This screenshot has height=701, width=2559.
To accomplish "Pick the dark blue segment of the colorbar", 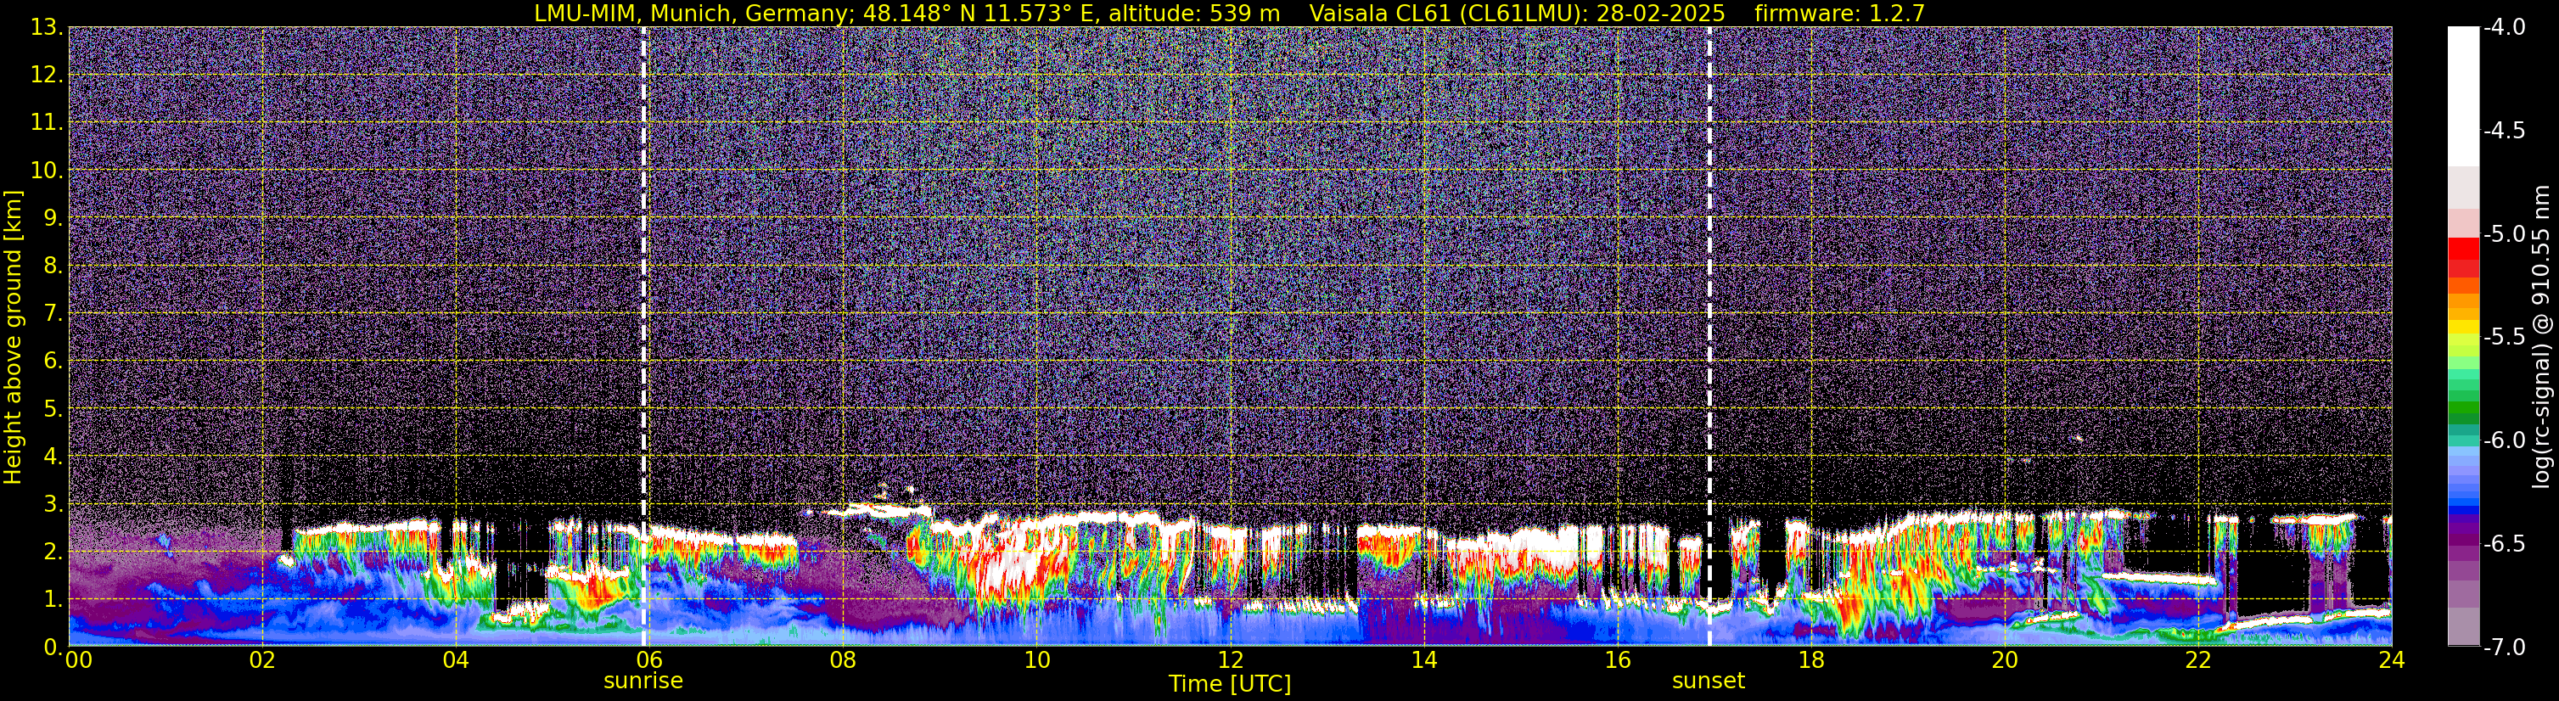I will pyautogui.click(x=2464, y=512).
